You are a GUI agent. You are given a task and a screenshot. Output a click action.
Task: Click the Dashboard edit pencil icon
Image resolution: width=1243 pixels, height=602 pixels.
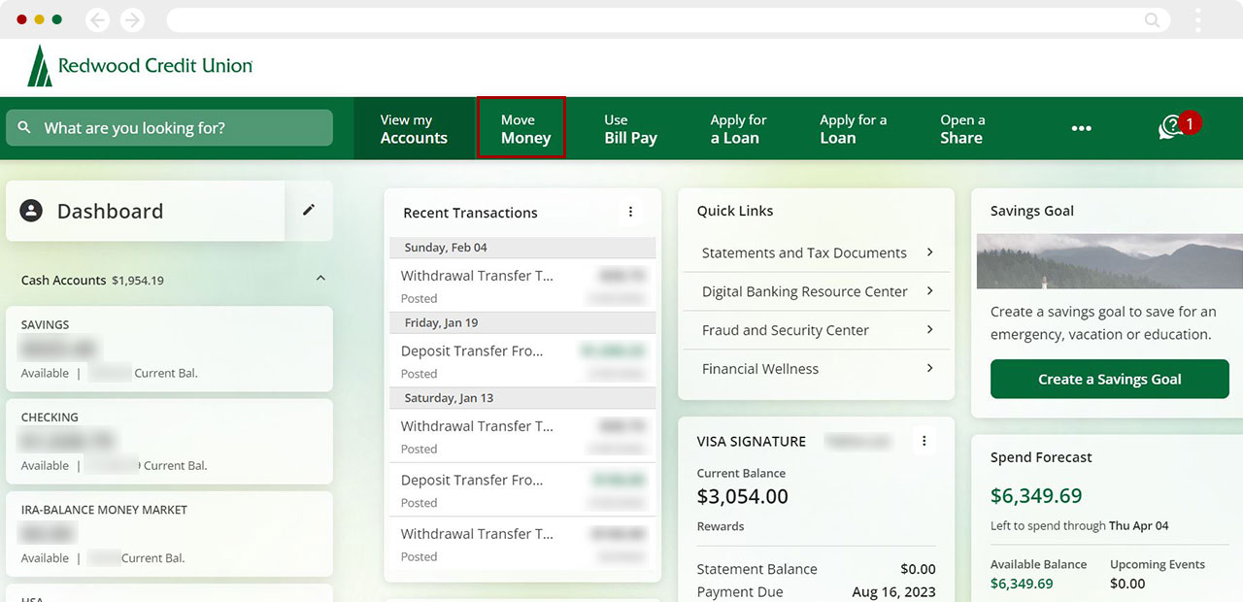(x=309, y=210)
